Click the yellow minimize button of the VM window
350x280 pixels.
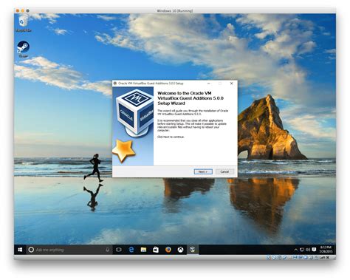tap(23, 10)
